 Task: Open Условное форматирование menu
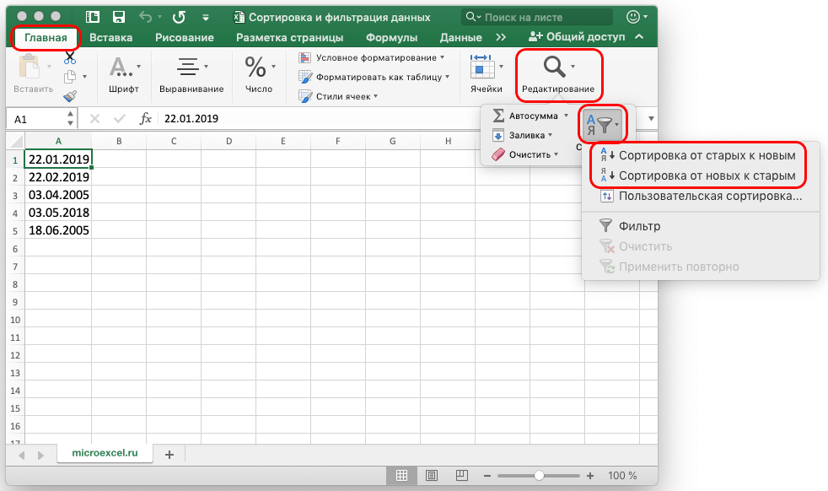371,57
